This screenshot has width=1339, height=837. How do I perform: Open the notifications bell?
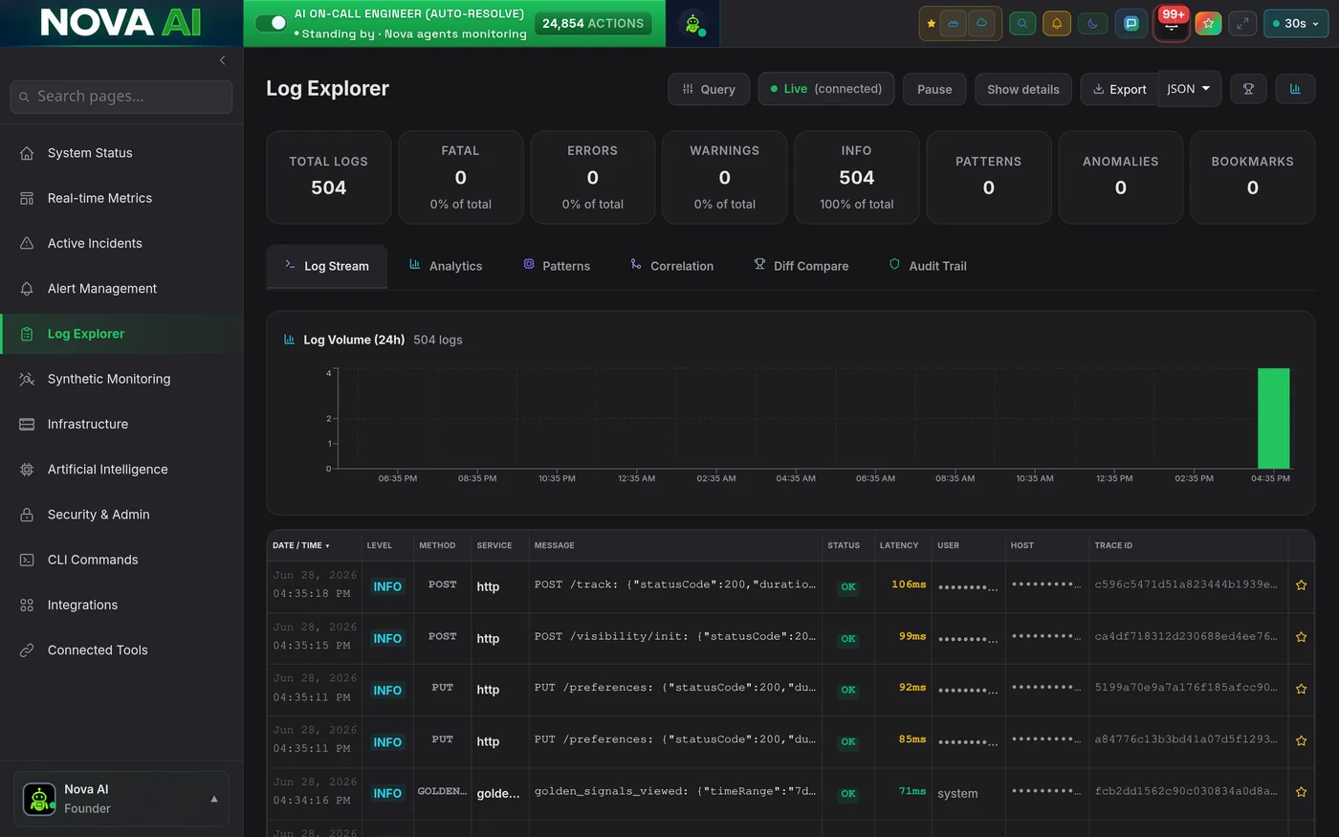click(x=1057, y=24)
